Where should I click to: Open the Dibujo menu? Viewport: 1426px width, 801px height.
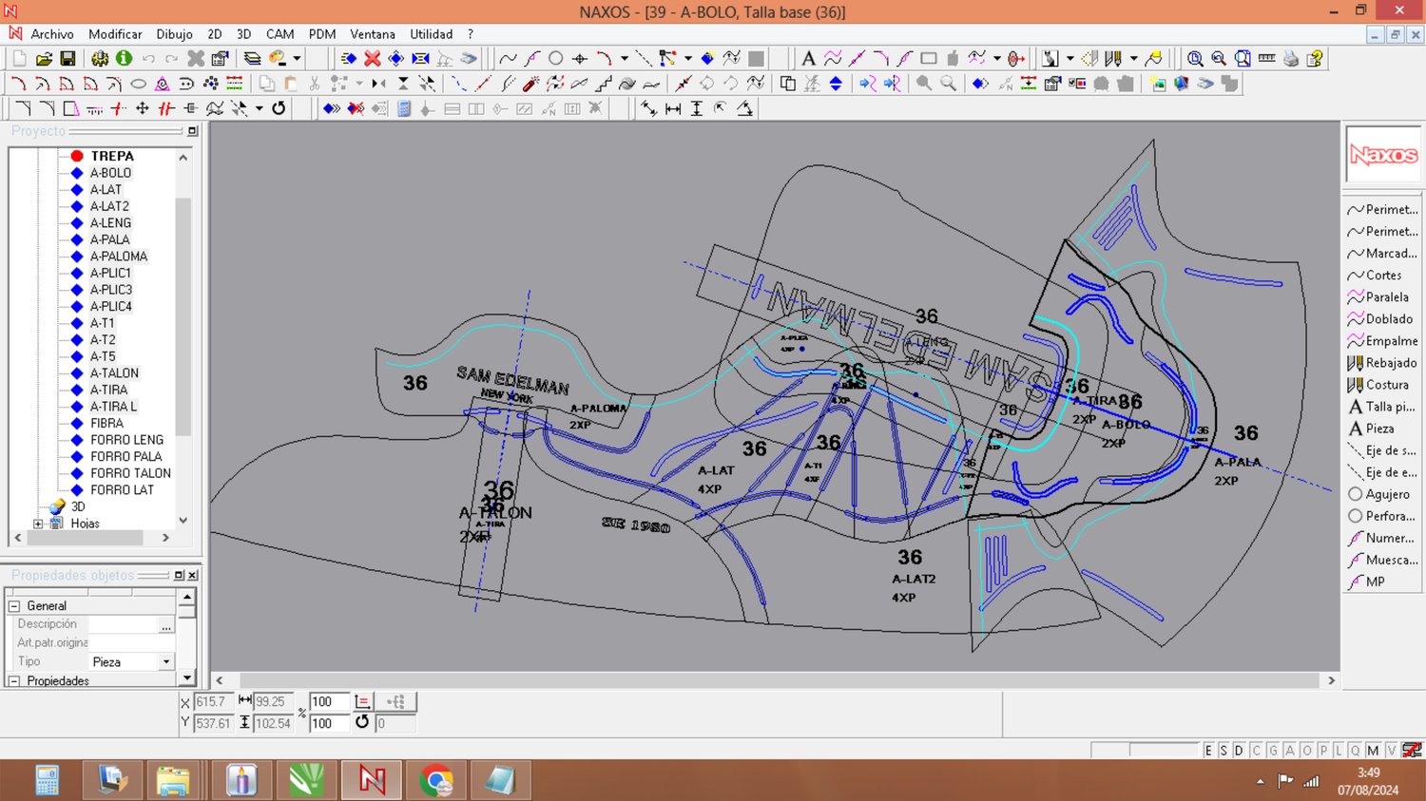[x=174, y=34]
